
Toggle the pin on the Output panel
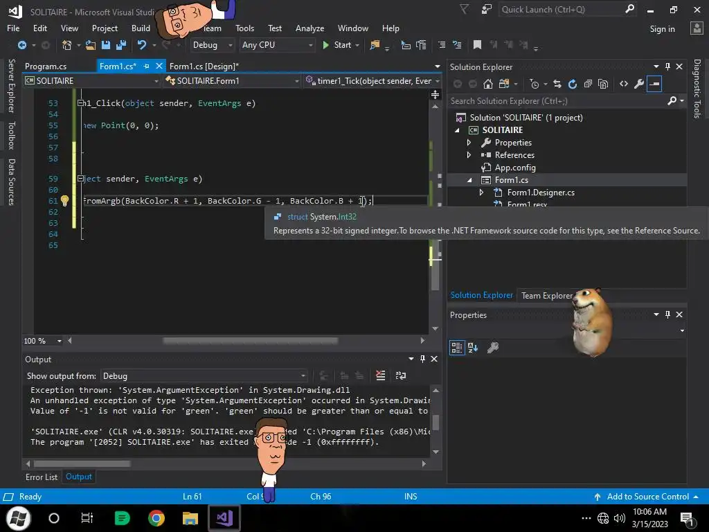[422, 359]
